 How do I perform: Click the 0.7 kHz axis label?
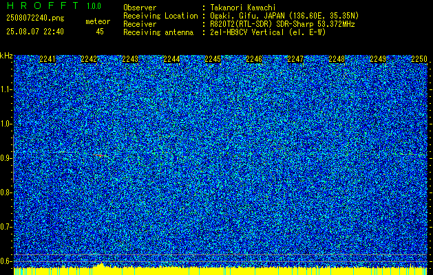point(6,227)
